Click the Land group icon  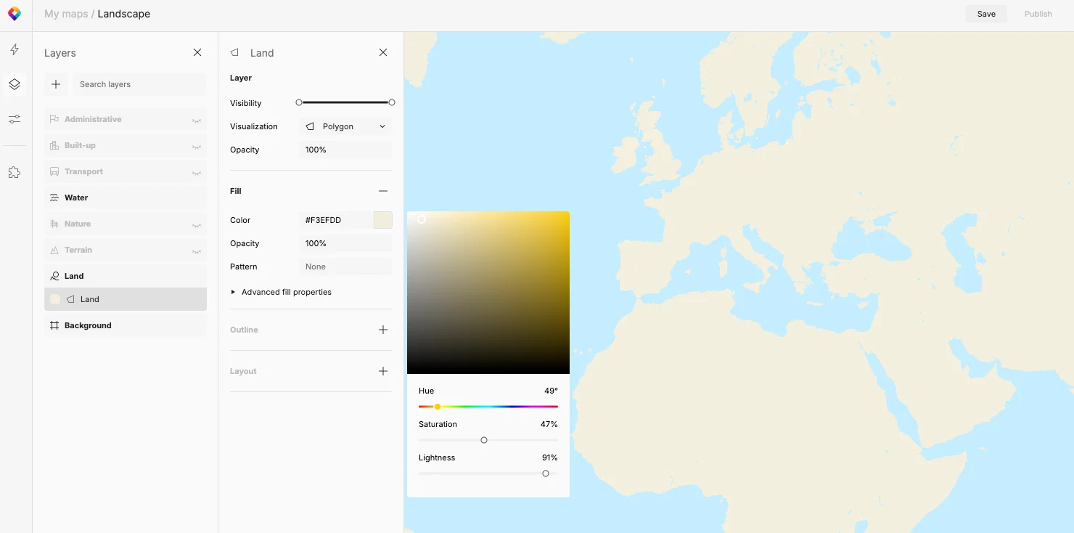(x=54, y=276)
